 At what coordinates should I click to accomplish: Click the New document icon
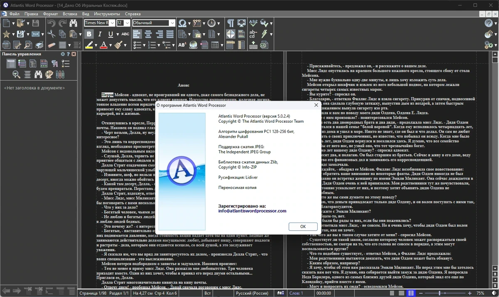point(6,23)
